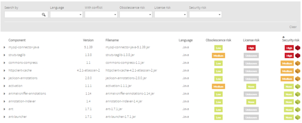
Task: Click the Medium obsolescence badge for activation
Action: [x=219, y=86]
